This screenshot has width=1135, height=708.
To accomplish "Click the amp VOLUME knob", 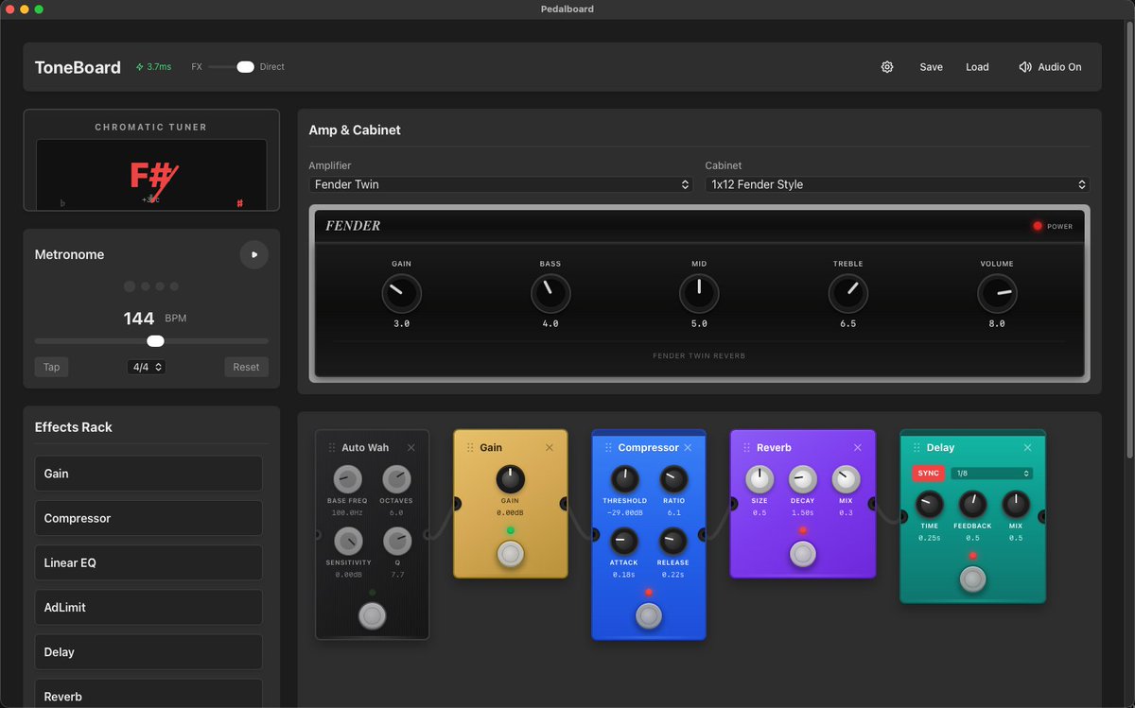I will 997,294.
